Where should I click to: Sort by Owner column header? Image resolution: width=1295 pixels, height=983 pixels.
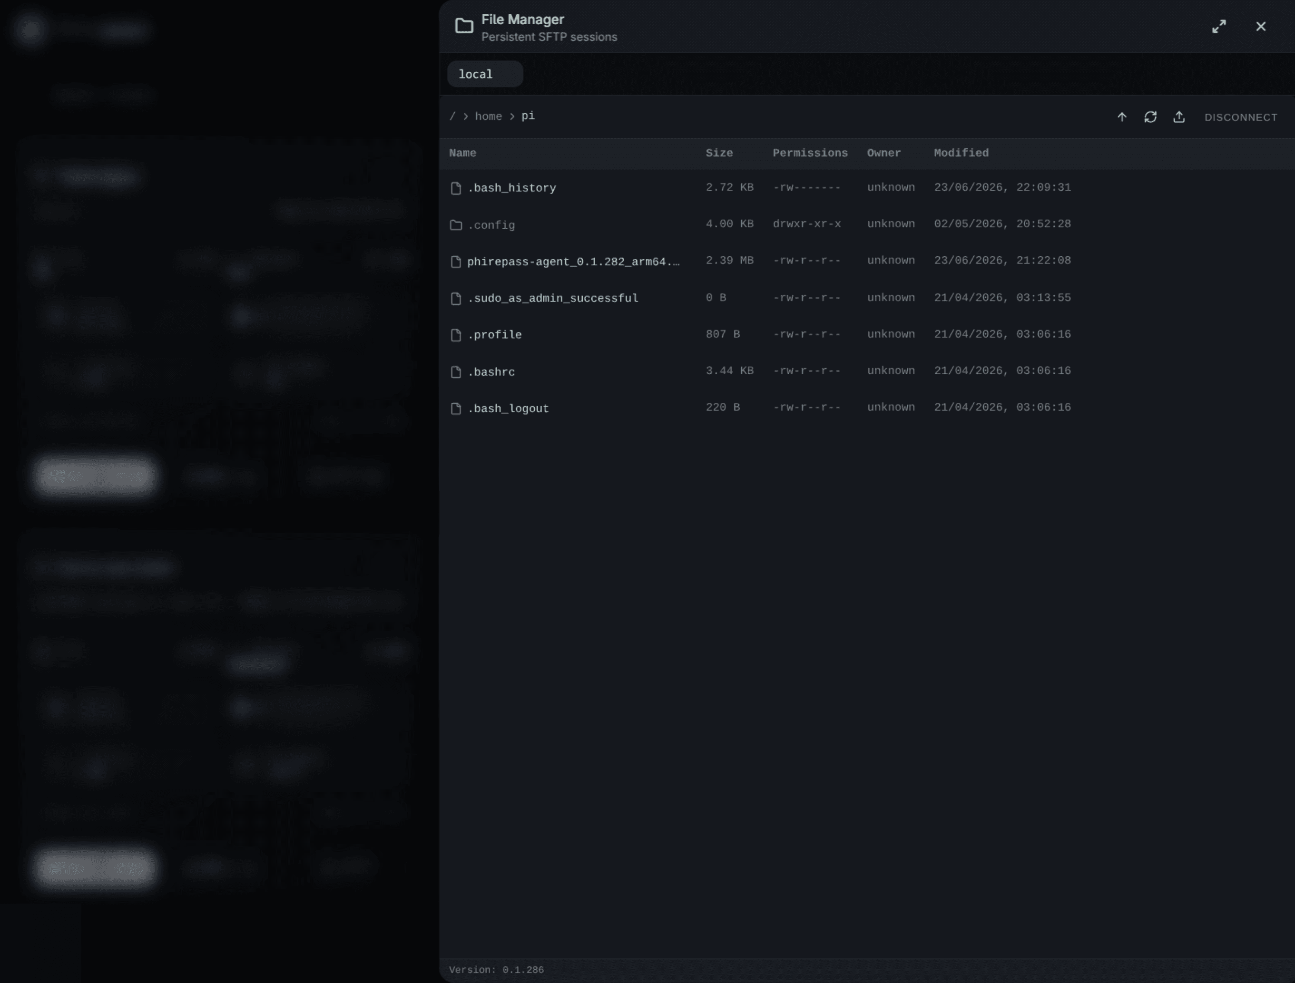[x=883, y=153]
